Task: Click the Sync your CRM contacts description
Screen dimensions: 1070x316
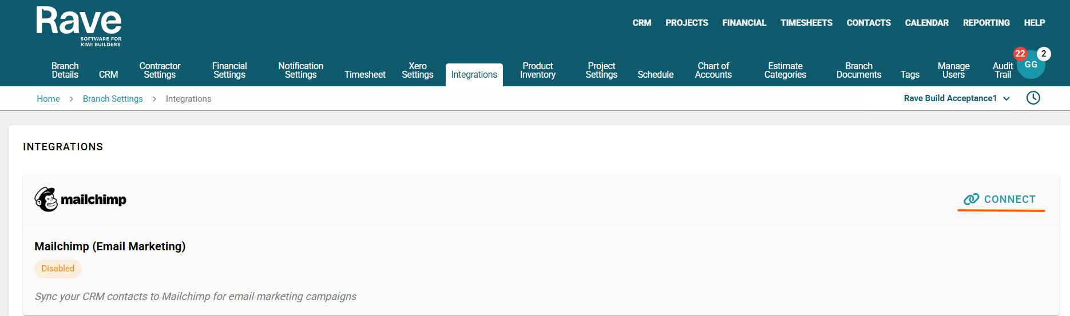Action: click(196, 297)
